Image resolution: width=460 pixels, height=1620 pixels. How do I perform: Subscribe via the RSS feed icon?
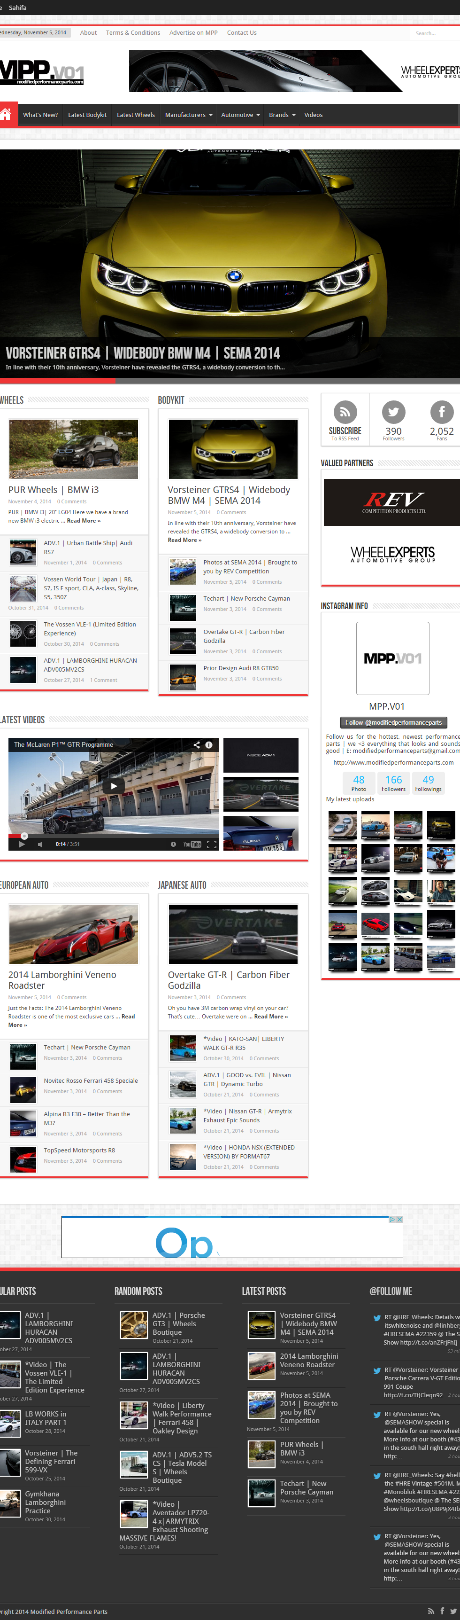click(x=345, y=413)
